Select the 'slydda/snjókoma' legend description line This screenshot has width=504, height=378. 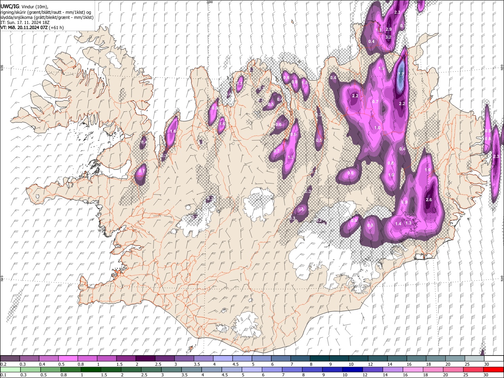pos(47,17)
